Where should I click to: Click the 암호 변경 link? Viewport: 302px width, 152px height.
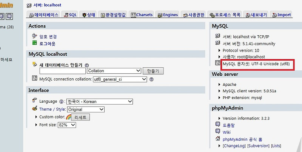[x=48, y=36]
